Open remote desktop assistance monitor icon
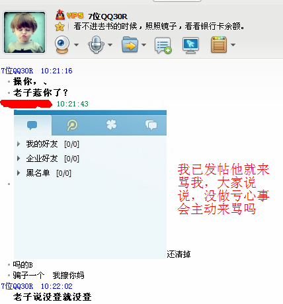Image resolution: width=283 pixels, height=304 pixels. point(190,45)
